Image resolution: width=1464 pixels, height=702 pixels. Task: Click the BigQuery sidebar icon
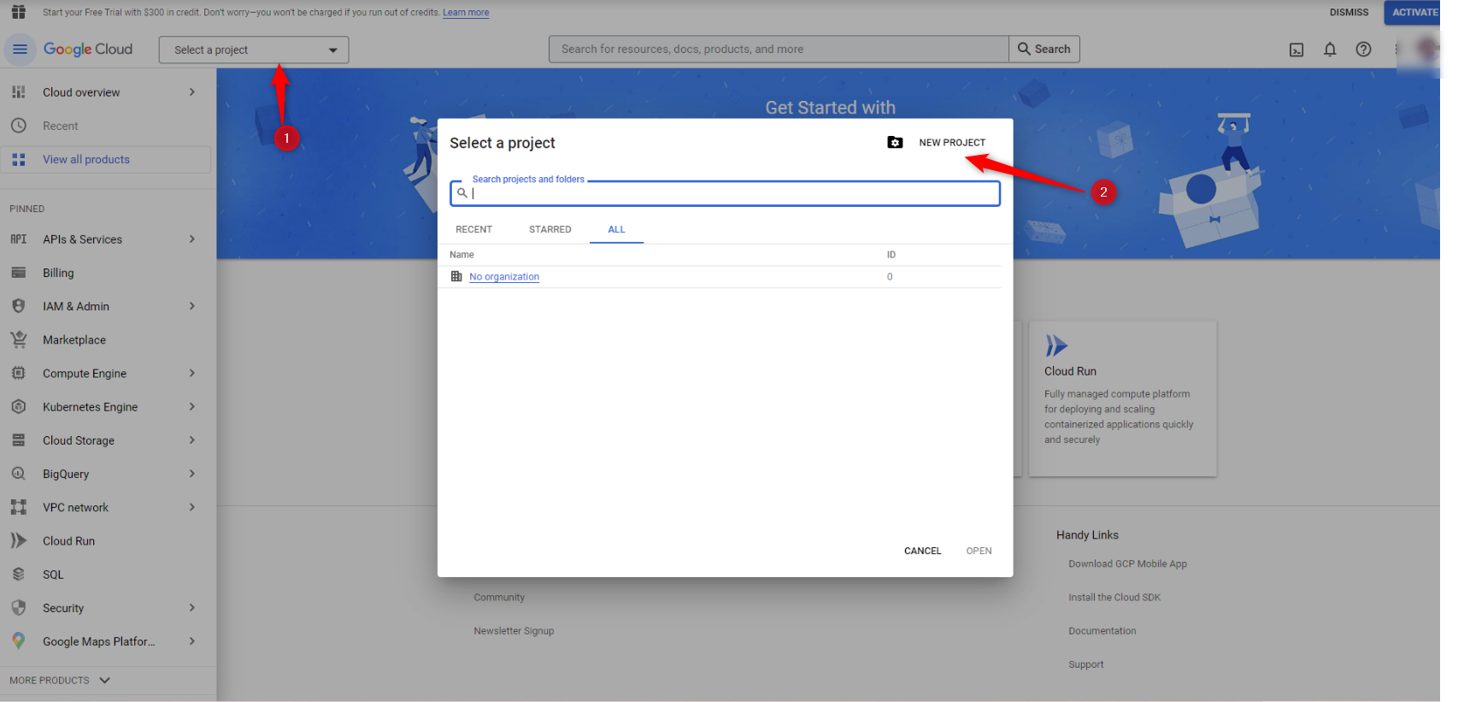pos(18,474)
